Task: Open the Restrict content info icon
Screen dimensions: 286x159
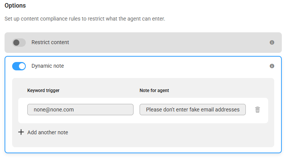Action: (x=272, y=43)
